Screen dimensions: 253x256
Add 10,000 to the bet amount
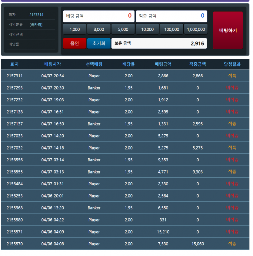point(147,29)
